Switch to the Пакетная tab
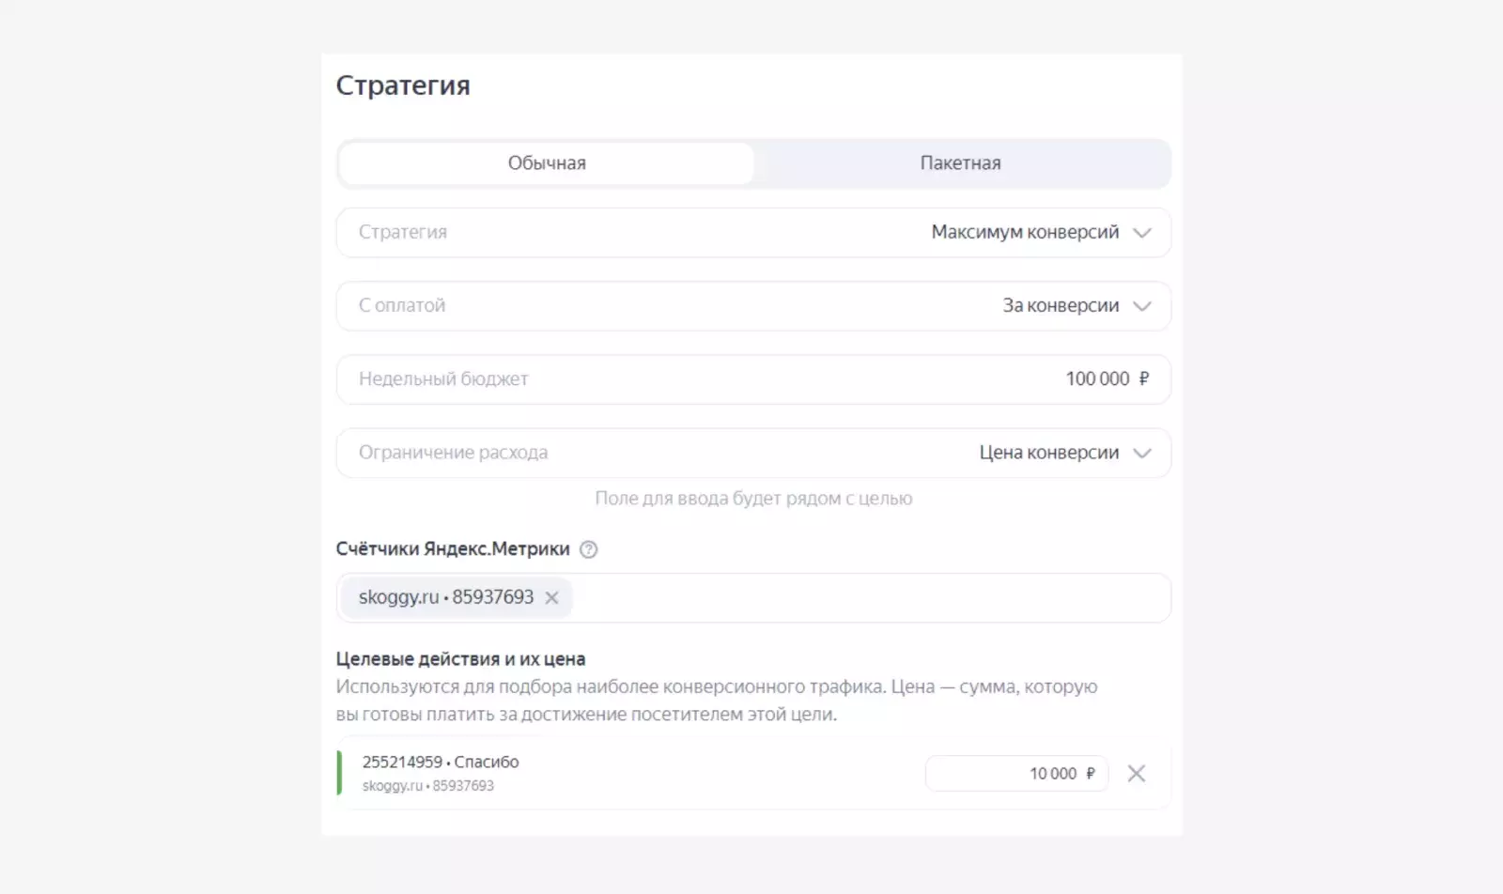 (961, 162)
